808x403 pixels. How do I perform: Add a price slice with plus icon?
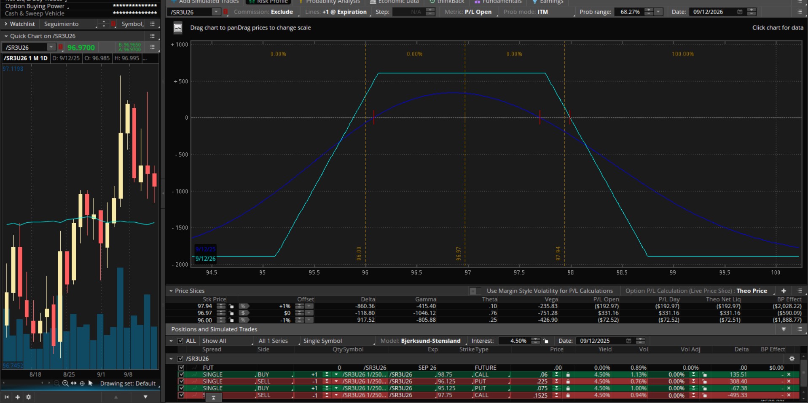784,291
